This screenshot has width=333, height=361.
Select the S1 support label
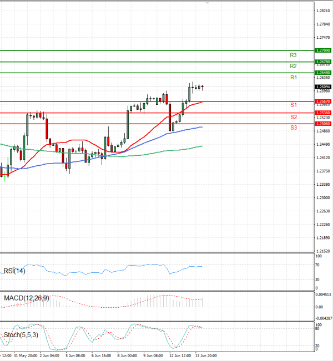click(294, 105)
